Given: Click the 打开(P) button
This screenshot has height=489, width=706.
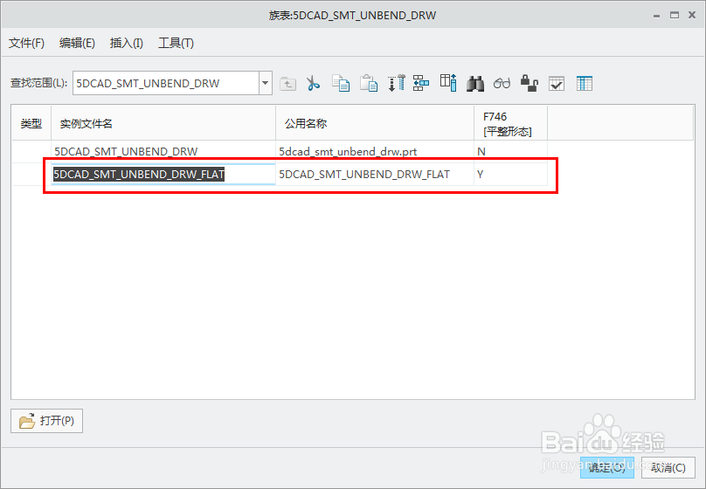Looking at the screenshot, I should (47, 421).
